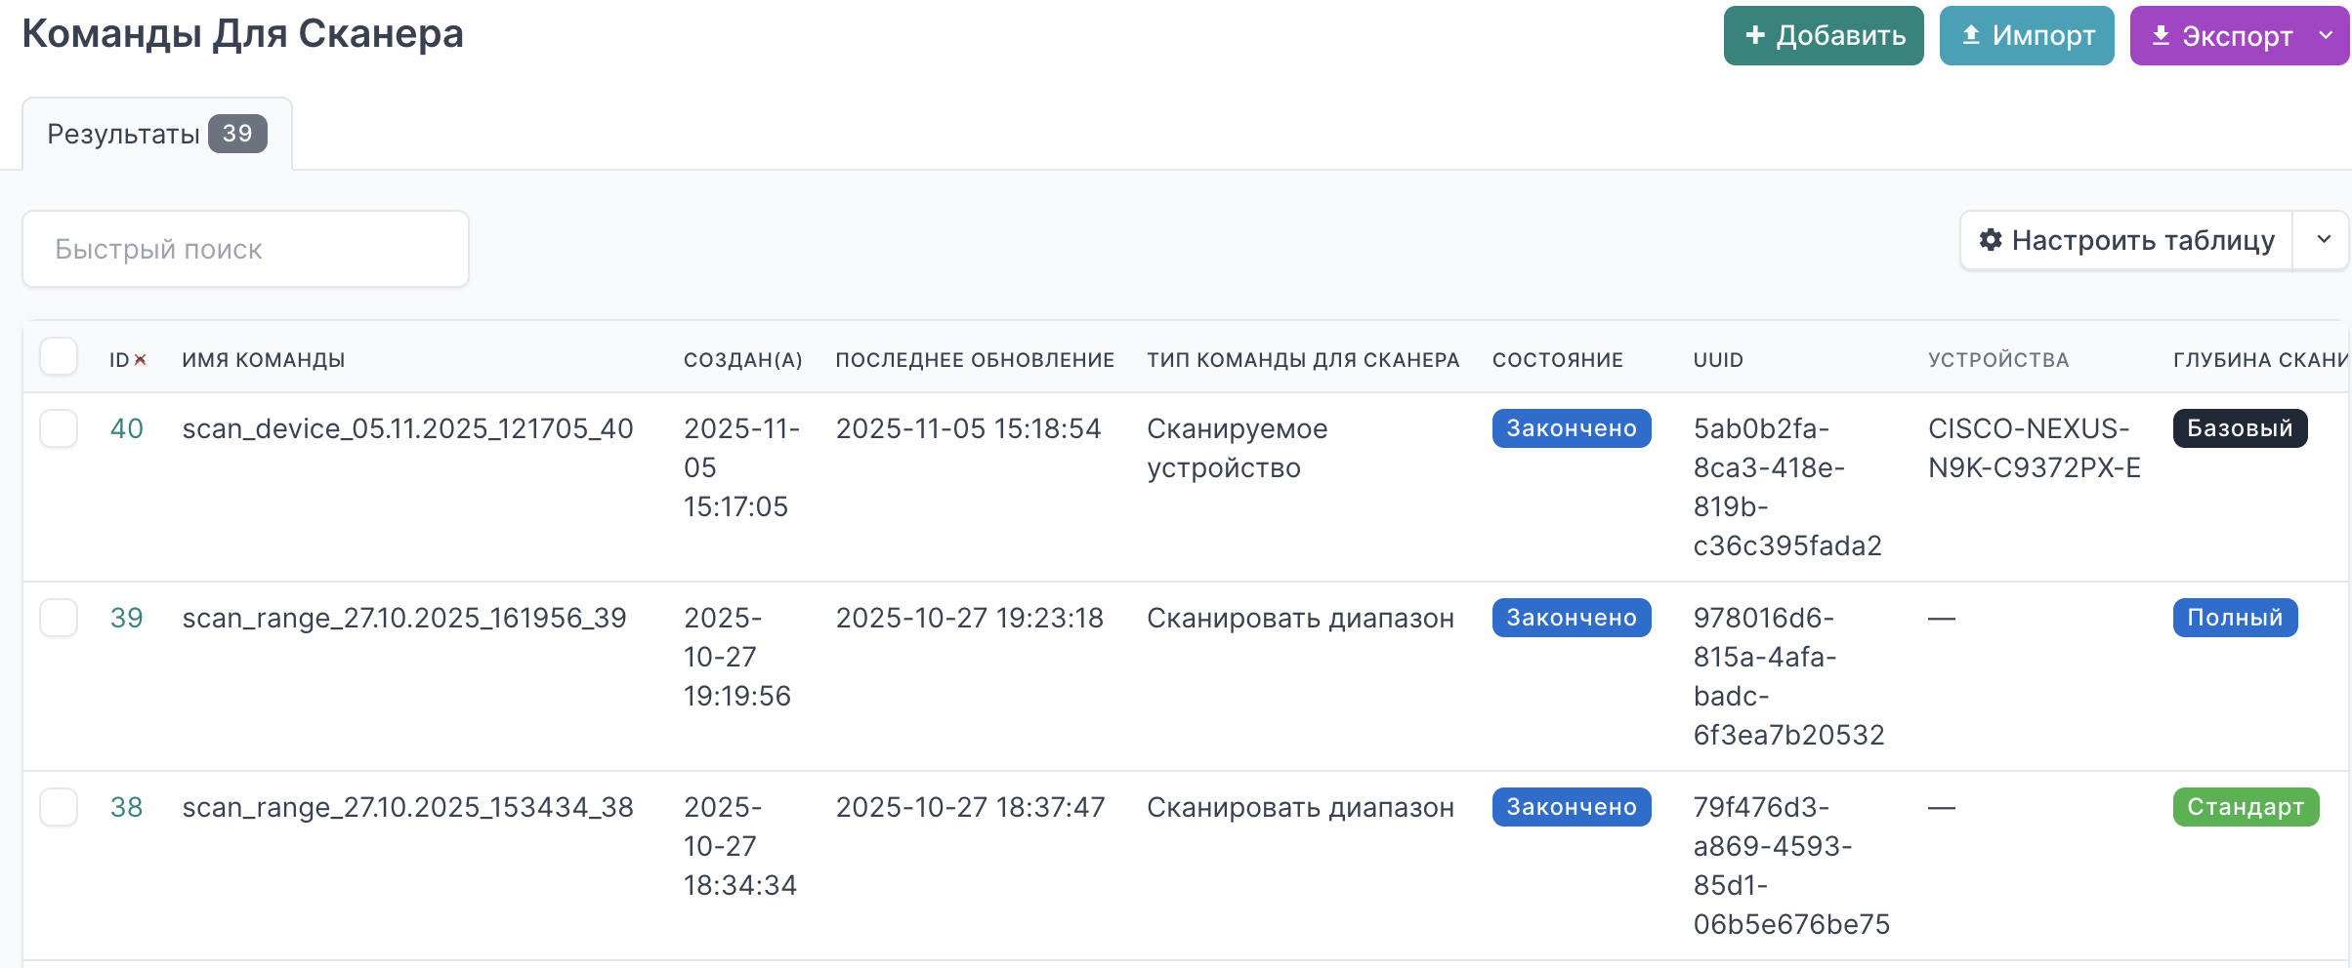Toggle the select-all checkbox in table header
Image resolution: width=2352 pixels, height=968 pixels.
(x=59, y=357)
